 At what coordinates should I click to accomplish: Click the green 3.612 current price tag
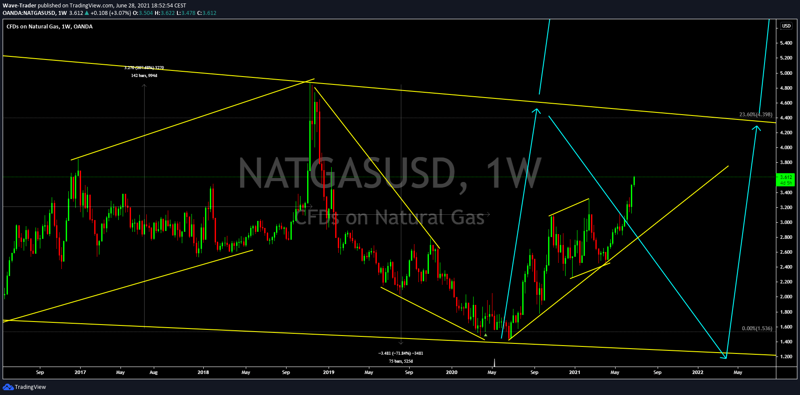(786, 180)
